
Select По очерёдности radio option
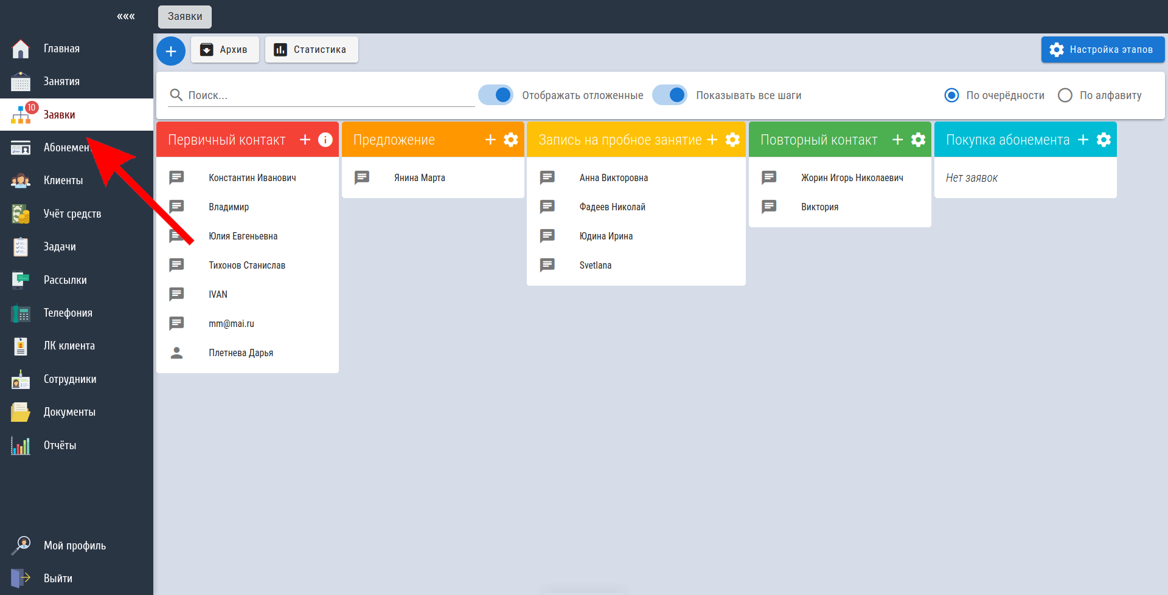tap(951, 95)
